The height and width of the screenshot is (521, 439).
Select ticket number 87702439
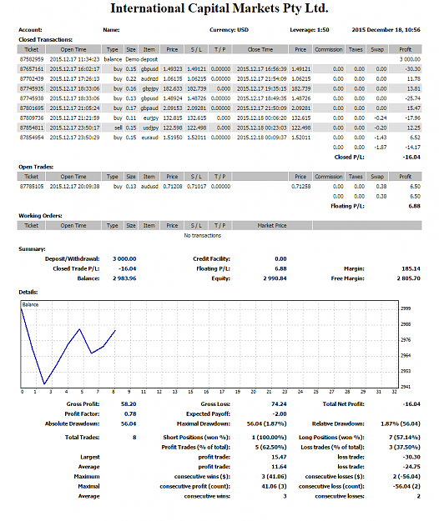32,79
